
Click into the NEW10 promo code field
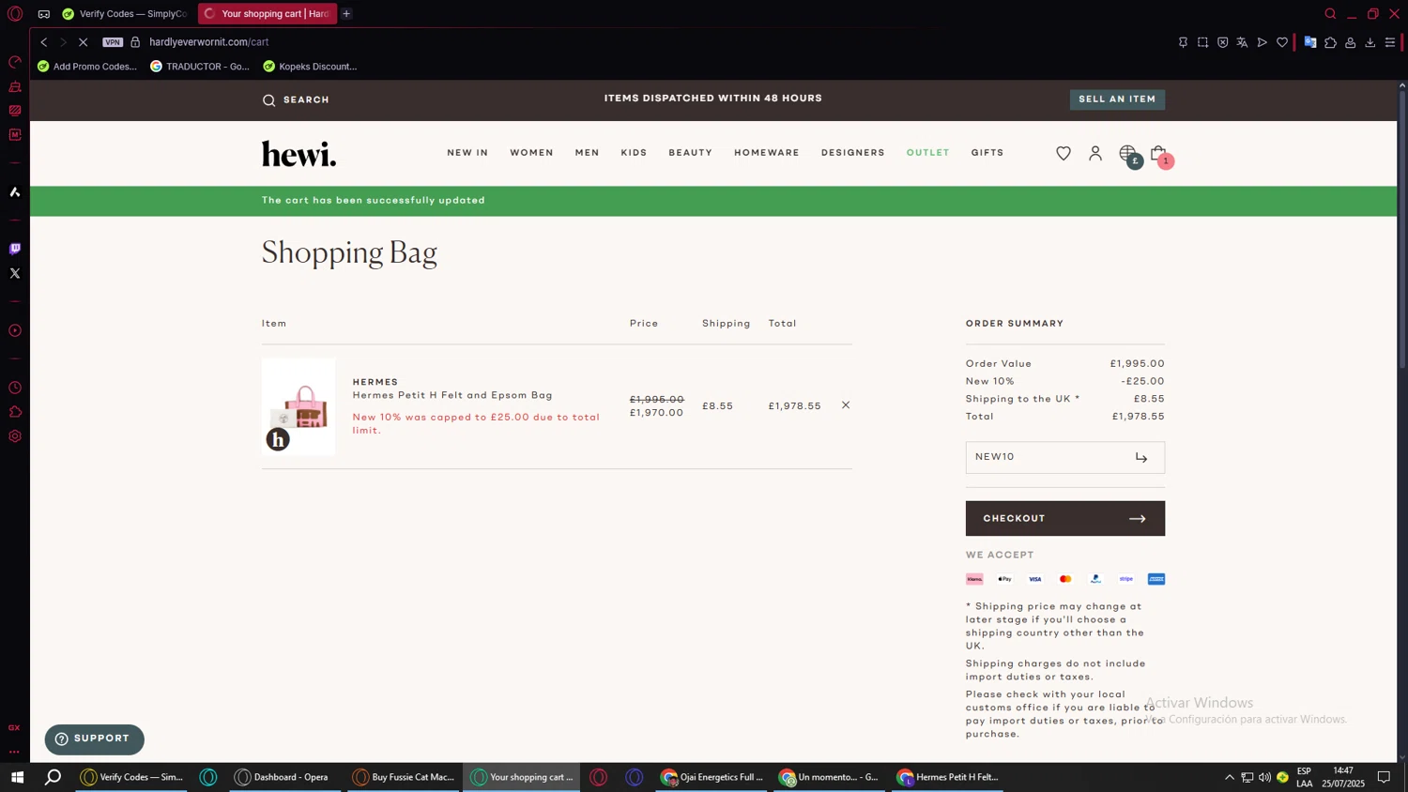click(x=1047, y=457)
